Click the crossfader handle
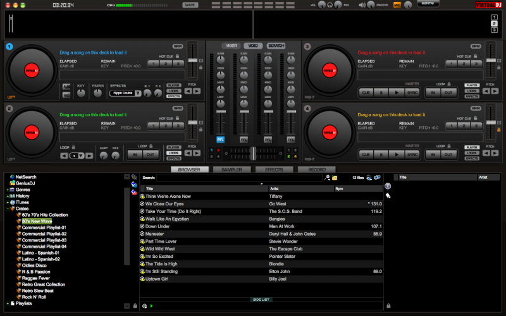Image resolution: width=506 pixels, height=316 pixels. [x=254, y=153]
